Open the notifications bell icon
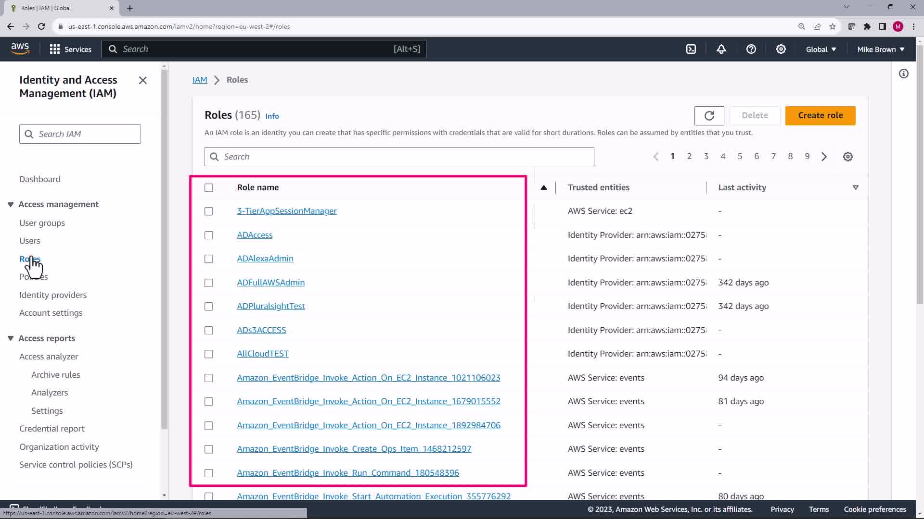The image size is (924, 519). [721, 49]
